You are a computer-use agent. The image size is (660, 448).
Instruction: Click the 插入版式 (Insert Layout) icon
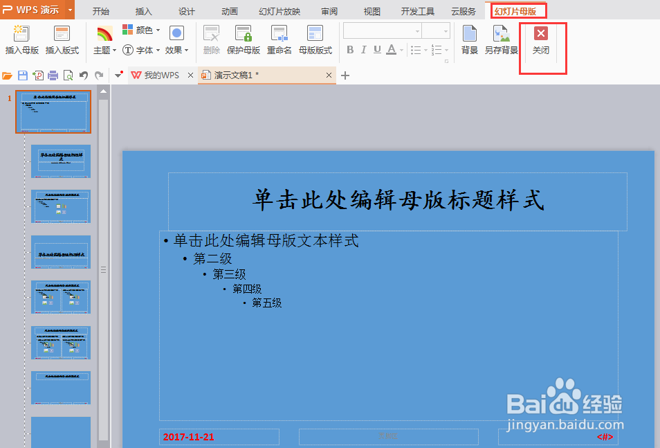point(62,39)
